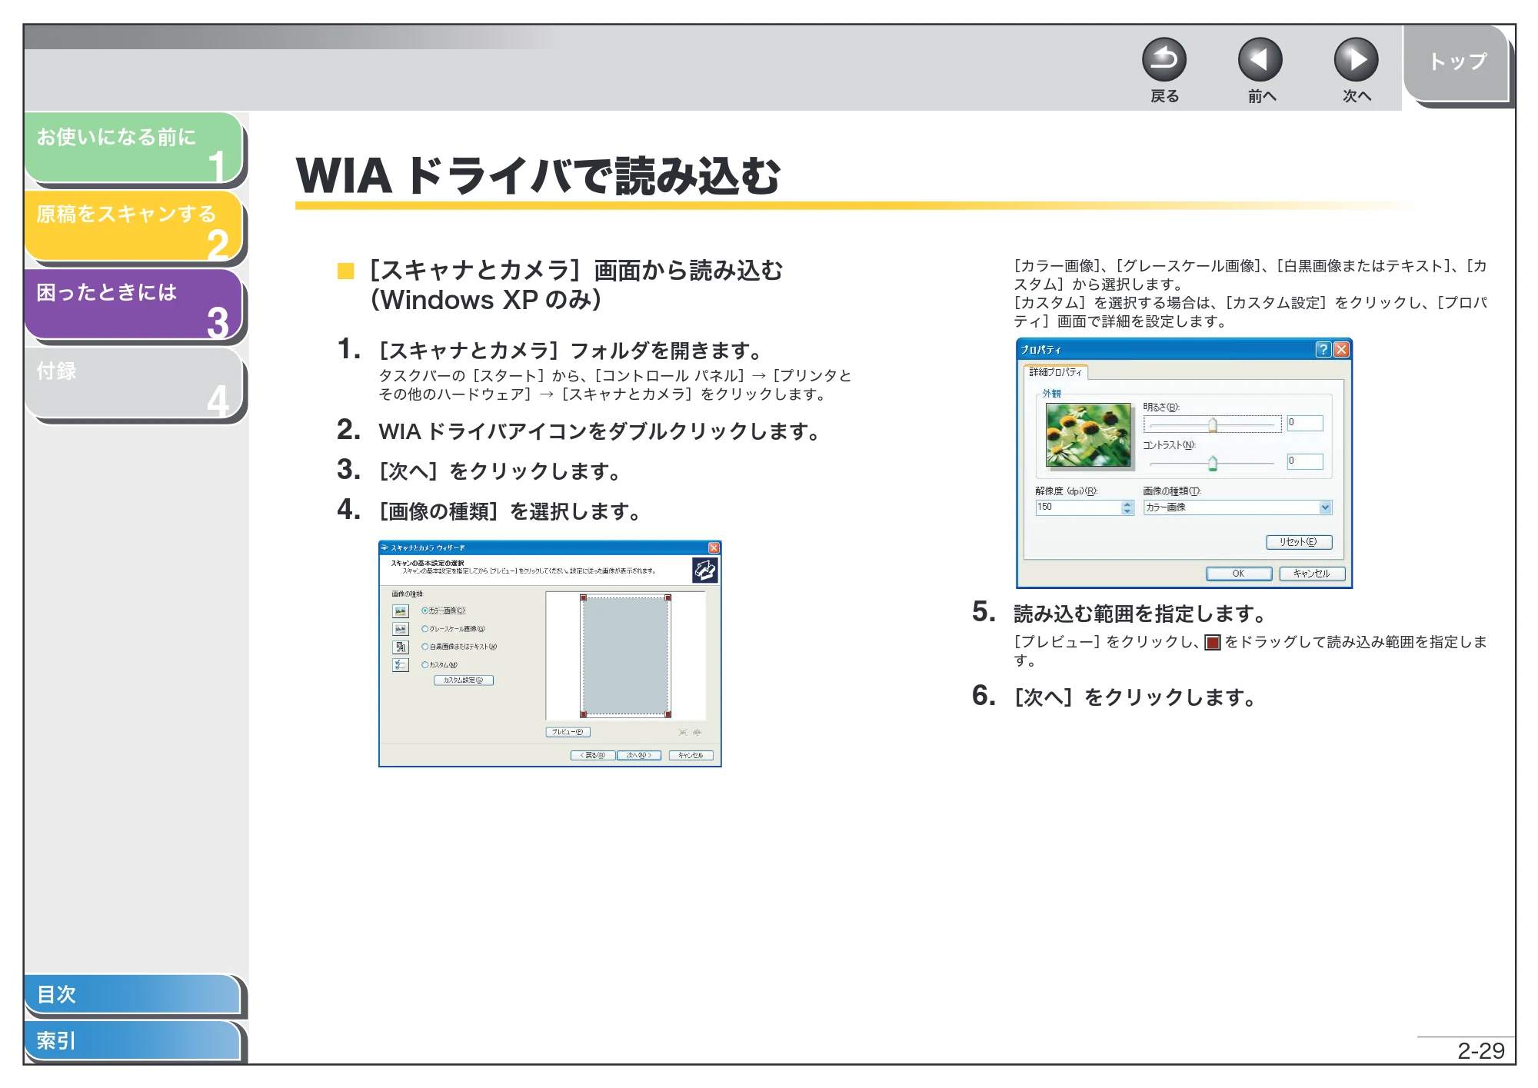Click the コントラスト contrast slider thumb
This screenshot has height=1088, width=1538.
(1213, 463)
